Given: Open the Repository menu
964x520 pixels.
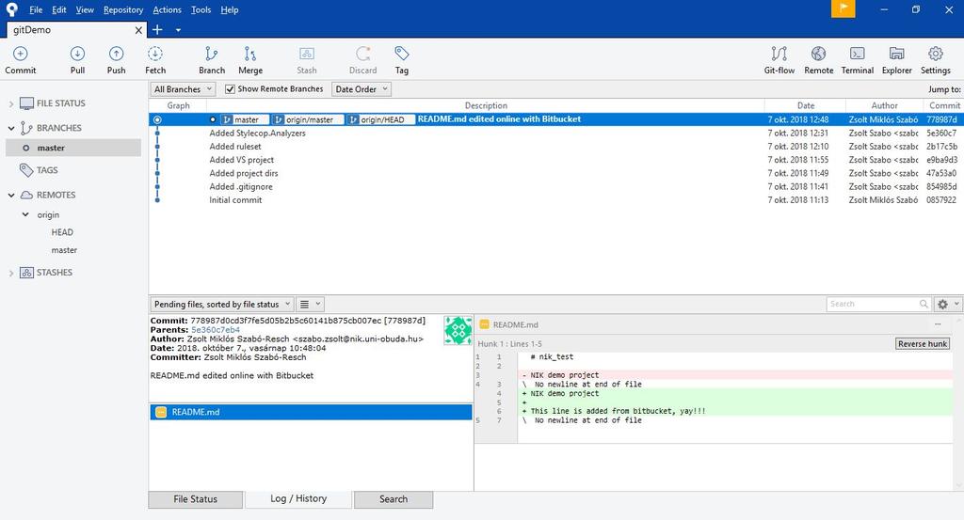Looking at the screenshot, I should click(x=123, y=9).
